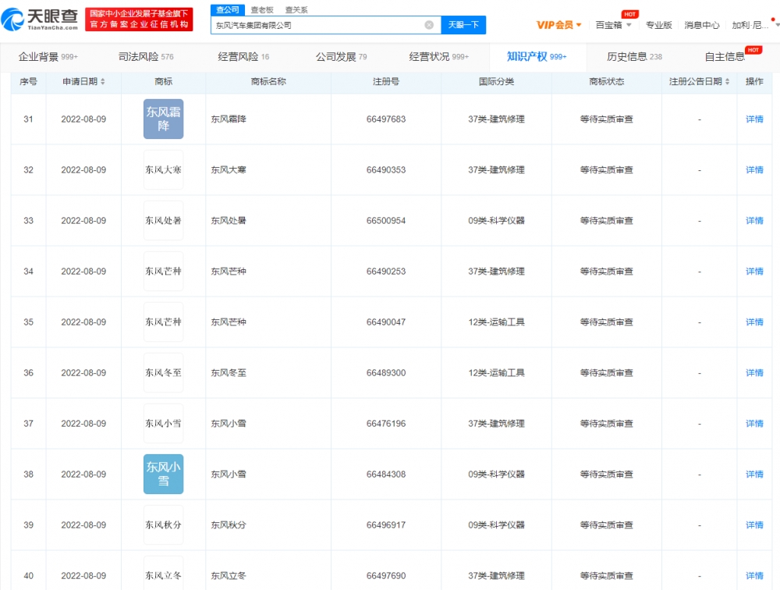Open the 历史信息 tab
Image resolution: width=780 pixels, height=590 pixels.
(x=634, y=57)
